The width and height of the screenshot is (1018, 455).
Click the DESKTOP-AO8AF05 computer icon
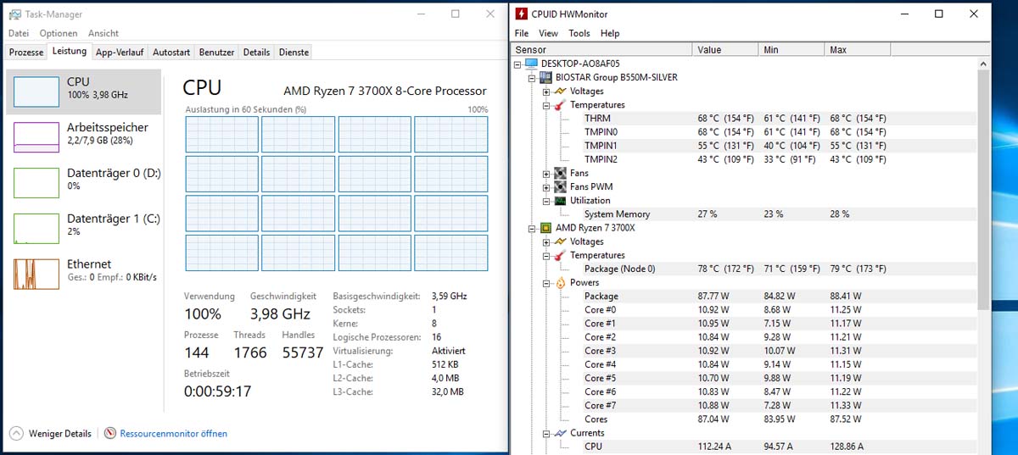[x=532, y=64]
